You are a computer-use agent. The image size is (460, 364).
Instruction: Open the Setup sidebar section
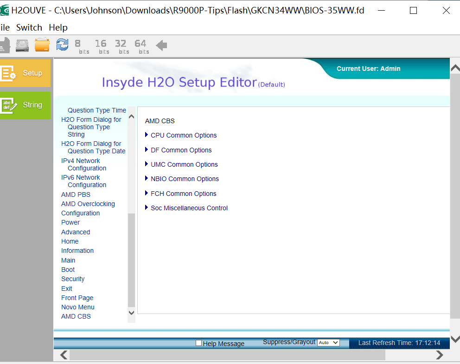(25, 73)
